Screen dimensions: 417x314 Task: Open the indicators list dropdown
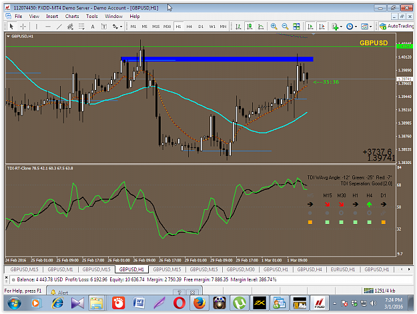coord(337,26)
